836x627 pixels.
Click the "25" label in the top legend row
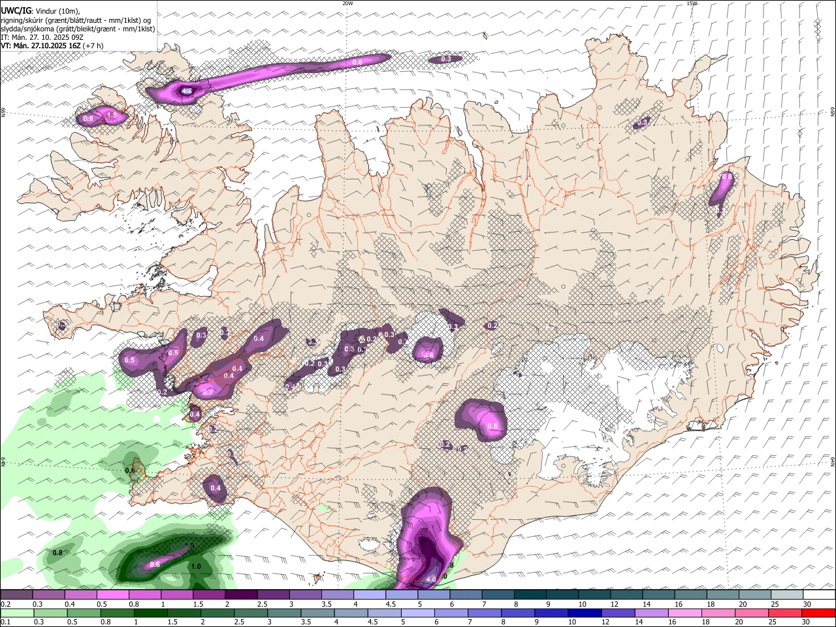pyautogui.click(x=775, y=605)
